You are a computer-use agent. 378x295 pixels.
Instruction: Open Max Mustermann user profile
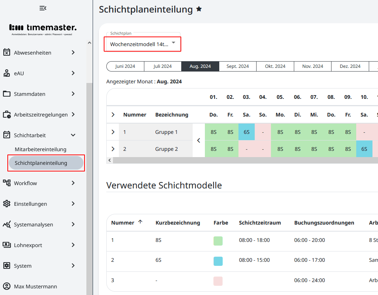(x=35, y=286)
